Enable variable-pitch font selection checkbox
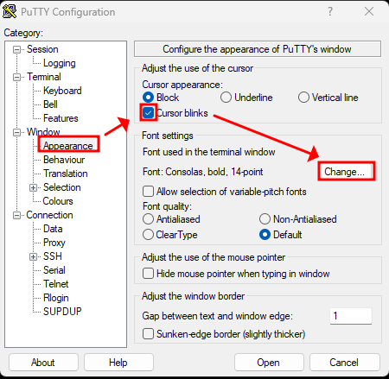The image size is (389, 379). click(x=148, y=192)
